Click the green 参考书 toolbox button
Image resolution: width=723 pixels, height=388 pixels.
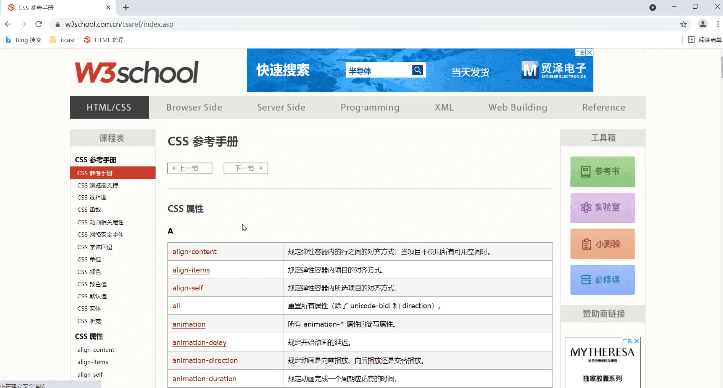602,172
